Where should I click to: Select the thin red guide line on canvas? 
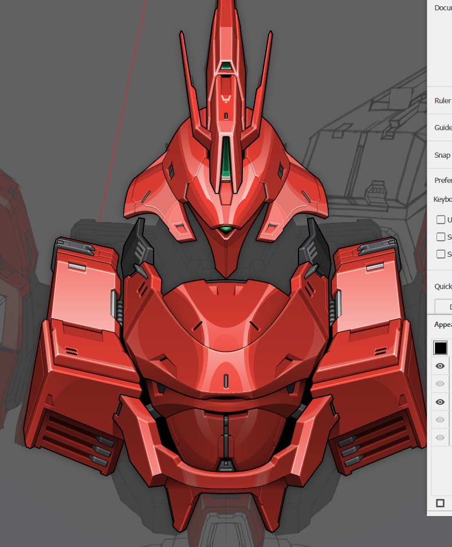[123, 111]
